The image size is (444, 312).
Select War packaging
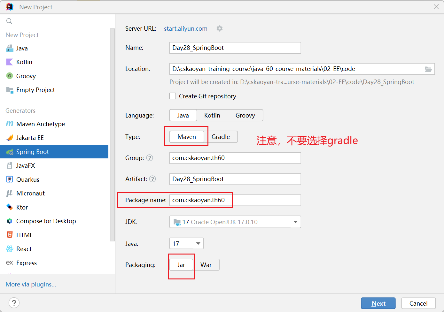point(206,265)
